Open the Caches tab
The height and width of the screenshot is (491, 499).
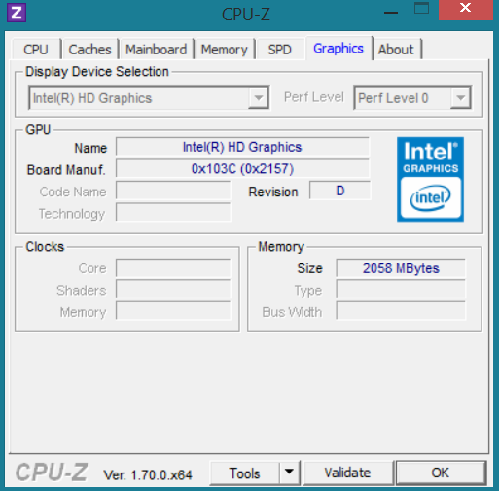click(89, 50)
